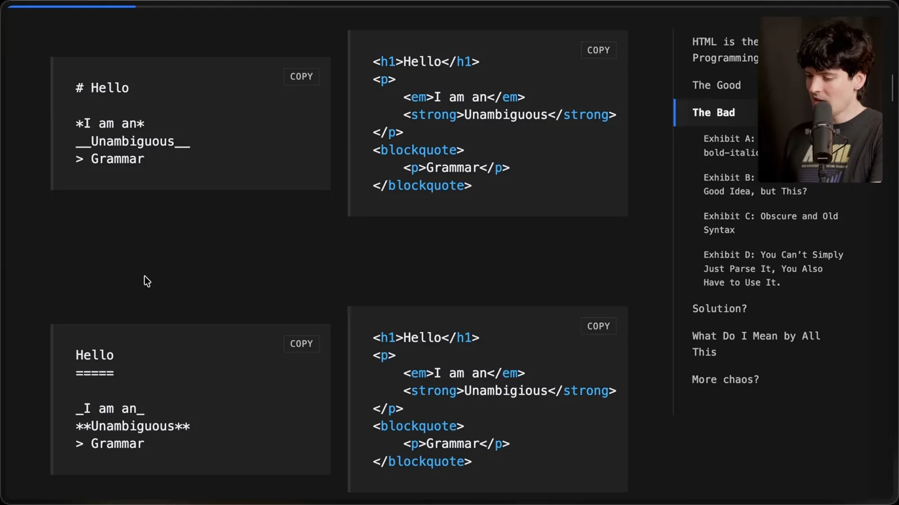Click '<p>Grammar</p>' in the lower HTML block
The width and height of the screenshot is (899, 505).
pyautogui.click(x=456, y=444)
